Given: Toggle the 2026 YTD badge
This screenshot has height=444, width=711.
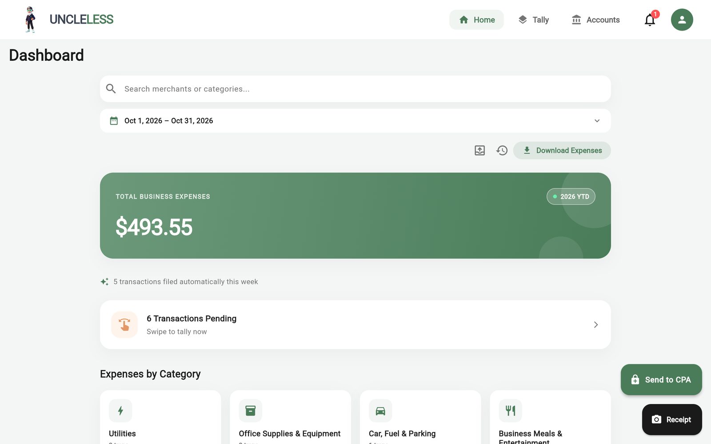Looking at the screenshot, I should pyautogui.click(x=571, y=197).
